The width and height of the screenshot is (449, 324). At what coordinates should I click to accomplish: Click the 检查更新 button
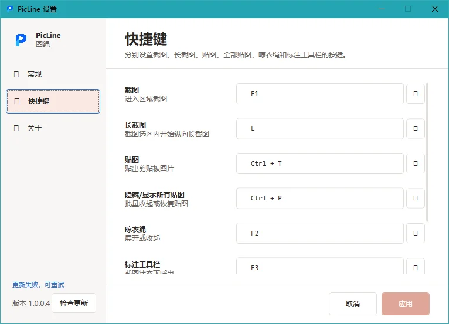74,303
